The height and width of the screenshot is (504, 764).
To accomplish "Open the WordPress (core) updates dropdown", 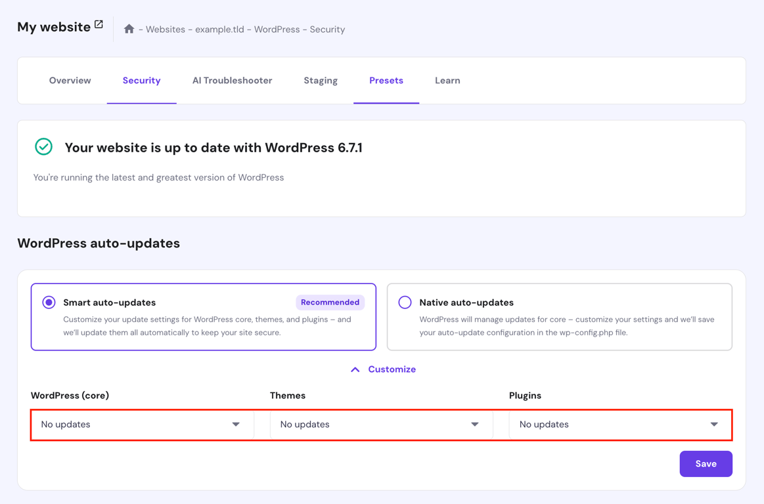I will (x=142, y=425).
